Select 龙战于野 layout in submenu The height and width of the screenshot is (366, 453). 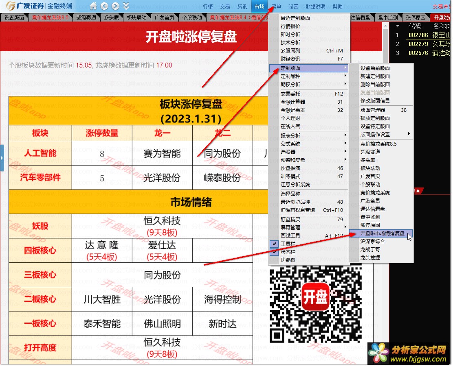381,250
